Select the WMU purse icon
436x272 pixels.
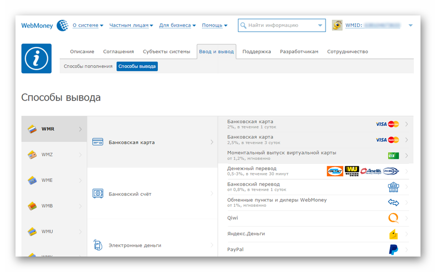tap(32, 231)
